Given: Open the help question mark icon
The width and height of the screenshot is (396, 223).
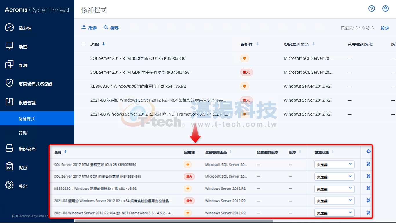Looking at the screenshot, I should (x=372, y=8).
